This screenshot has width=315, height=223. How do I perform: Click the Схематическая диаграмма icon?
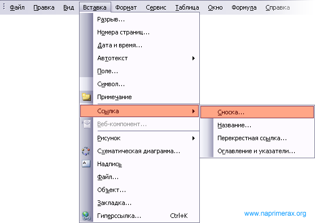[86, 151]
